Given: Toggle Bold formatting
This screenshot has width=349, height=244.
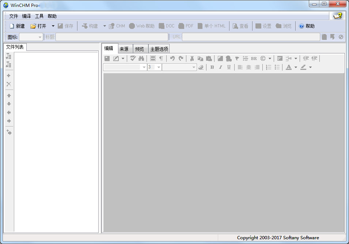Looking at the screenshot, I should click(x=212, y=67).
